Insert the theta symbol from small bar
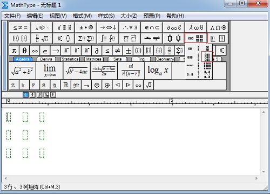 [24, 51]
